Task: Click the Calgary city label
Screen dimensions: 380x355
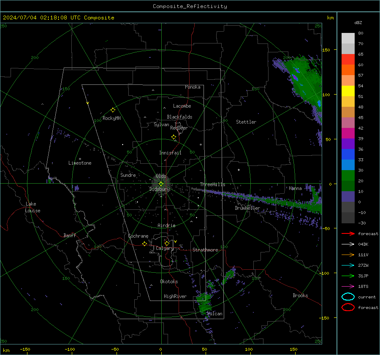Action: pos(165,248)
